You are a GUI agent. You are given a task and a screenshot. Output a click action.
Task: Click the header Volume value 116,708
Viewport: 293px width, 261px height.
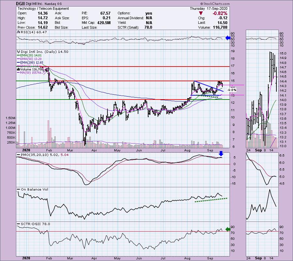pos(220,27)
